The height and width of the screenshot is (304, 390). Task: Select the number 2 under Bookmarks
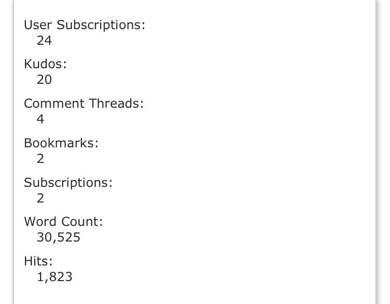point(41,159)
